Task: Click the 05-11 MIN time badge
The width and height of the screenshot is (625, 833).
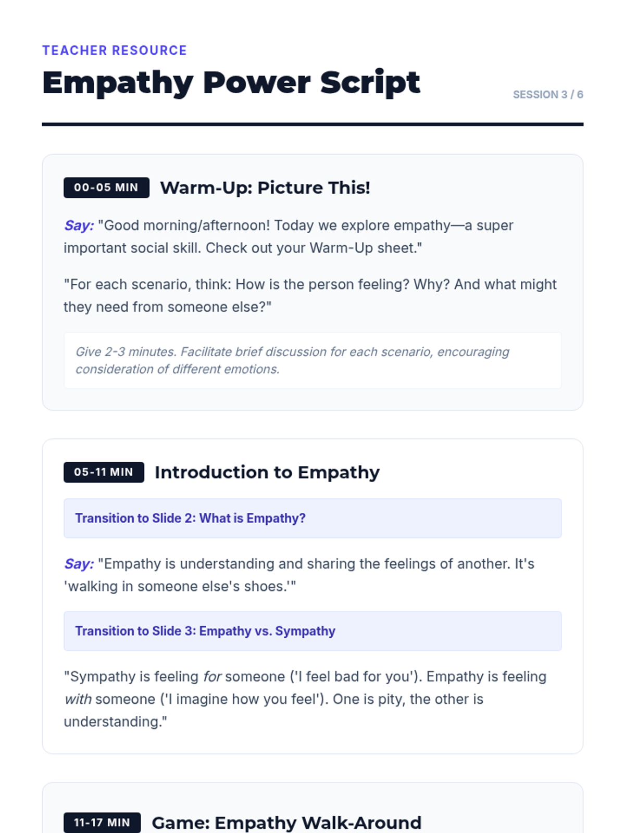Action: (x=104, y=472)
